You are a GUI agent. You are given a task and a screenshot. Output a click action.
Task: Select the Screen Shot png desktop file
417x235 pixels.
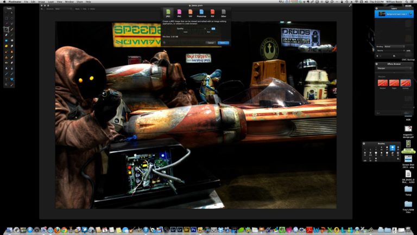(x=408, y=162)
